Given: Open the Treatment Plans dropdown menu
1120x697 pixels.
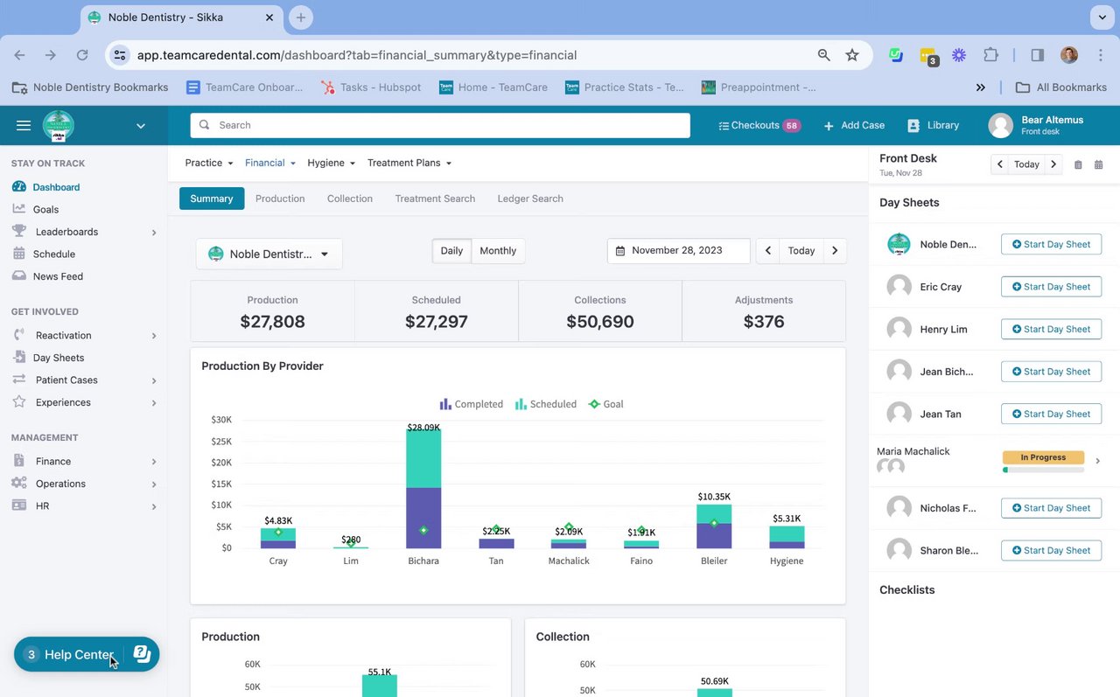Looking at the screenshot, I should [409, 163].
